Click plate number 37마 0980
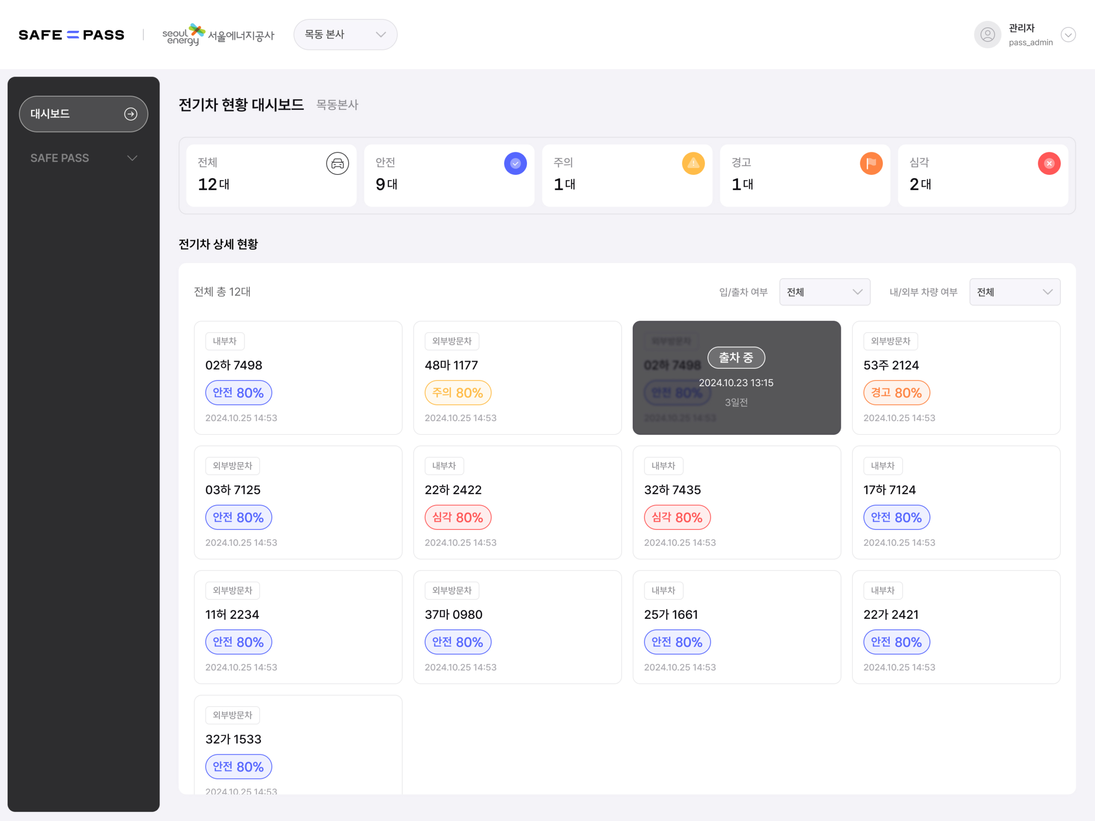The image size is (1095, 821). tap(453, 614)
